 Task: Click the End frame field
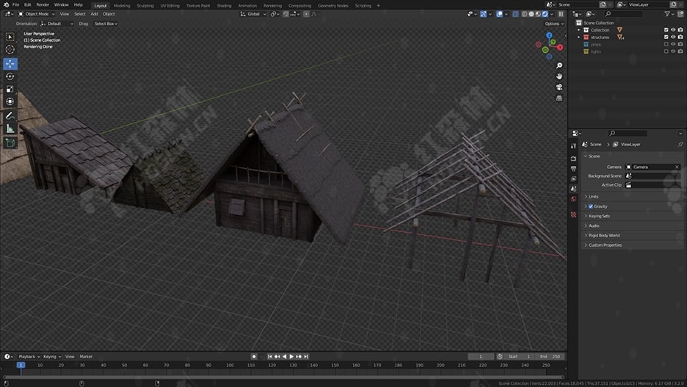(x=550, y=356)
